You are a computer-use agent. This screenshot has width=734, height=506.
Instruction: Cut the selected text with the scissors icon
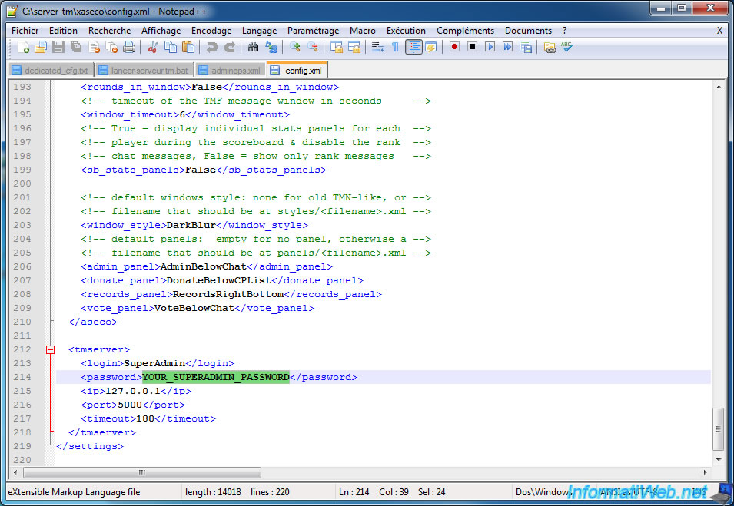tap(151, 47)
